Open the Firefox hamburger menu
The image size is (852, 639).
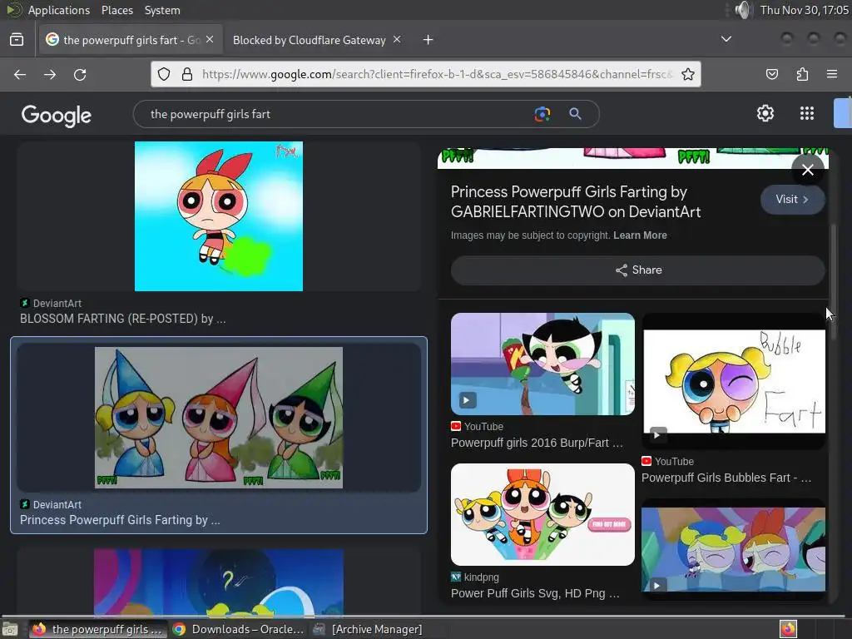click(831, 74)
